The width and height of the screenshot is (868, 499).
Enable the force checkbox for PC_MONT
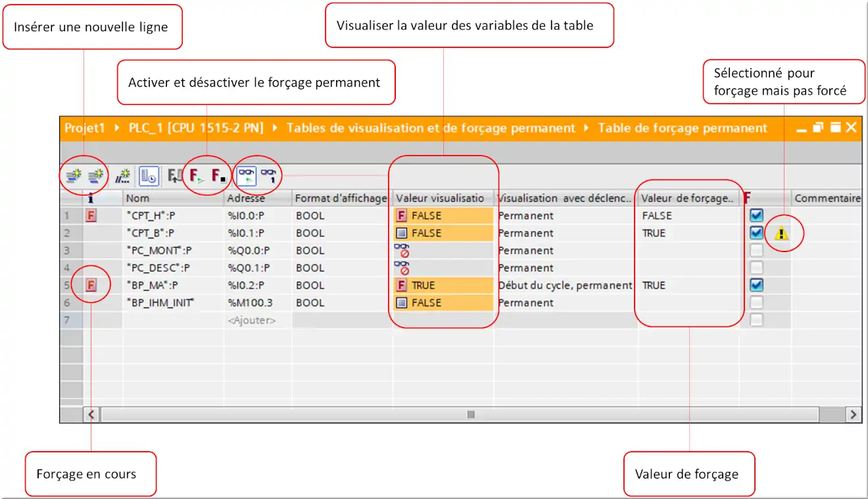click(757, 250)
